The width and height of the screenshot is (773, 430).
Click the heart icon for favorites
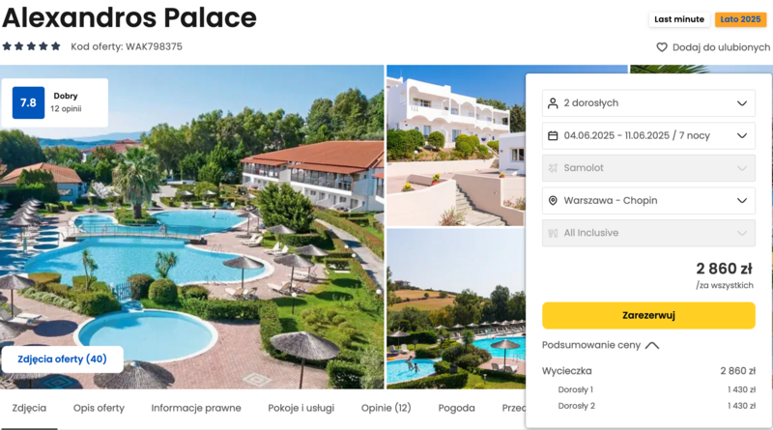pos(662,47)
